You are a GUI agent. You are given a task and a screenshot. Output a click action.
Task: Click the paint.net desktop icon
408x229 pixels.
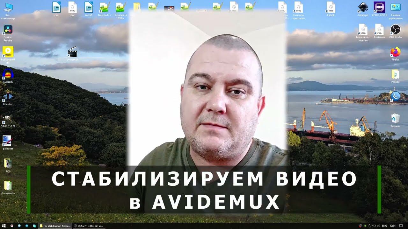(x=8, y=142)
